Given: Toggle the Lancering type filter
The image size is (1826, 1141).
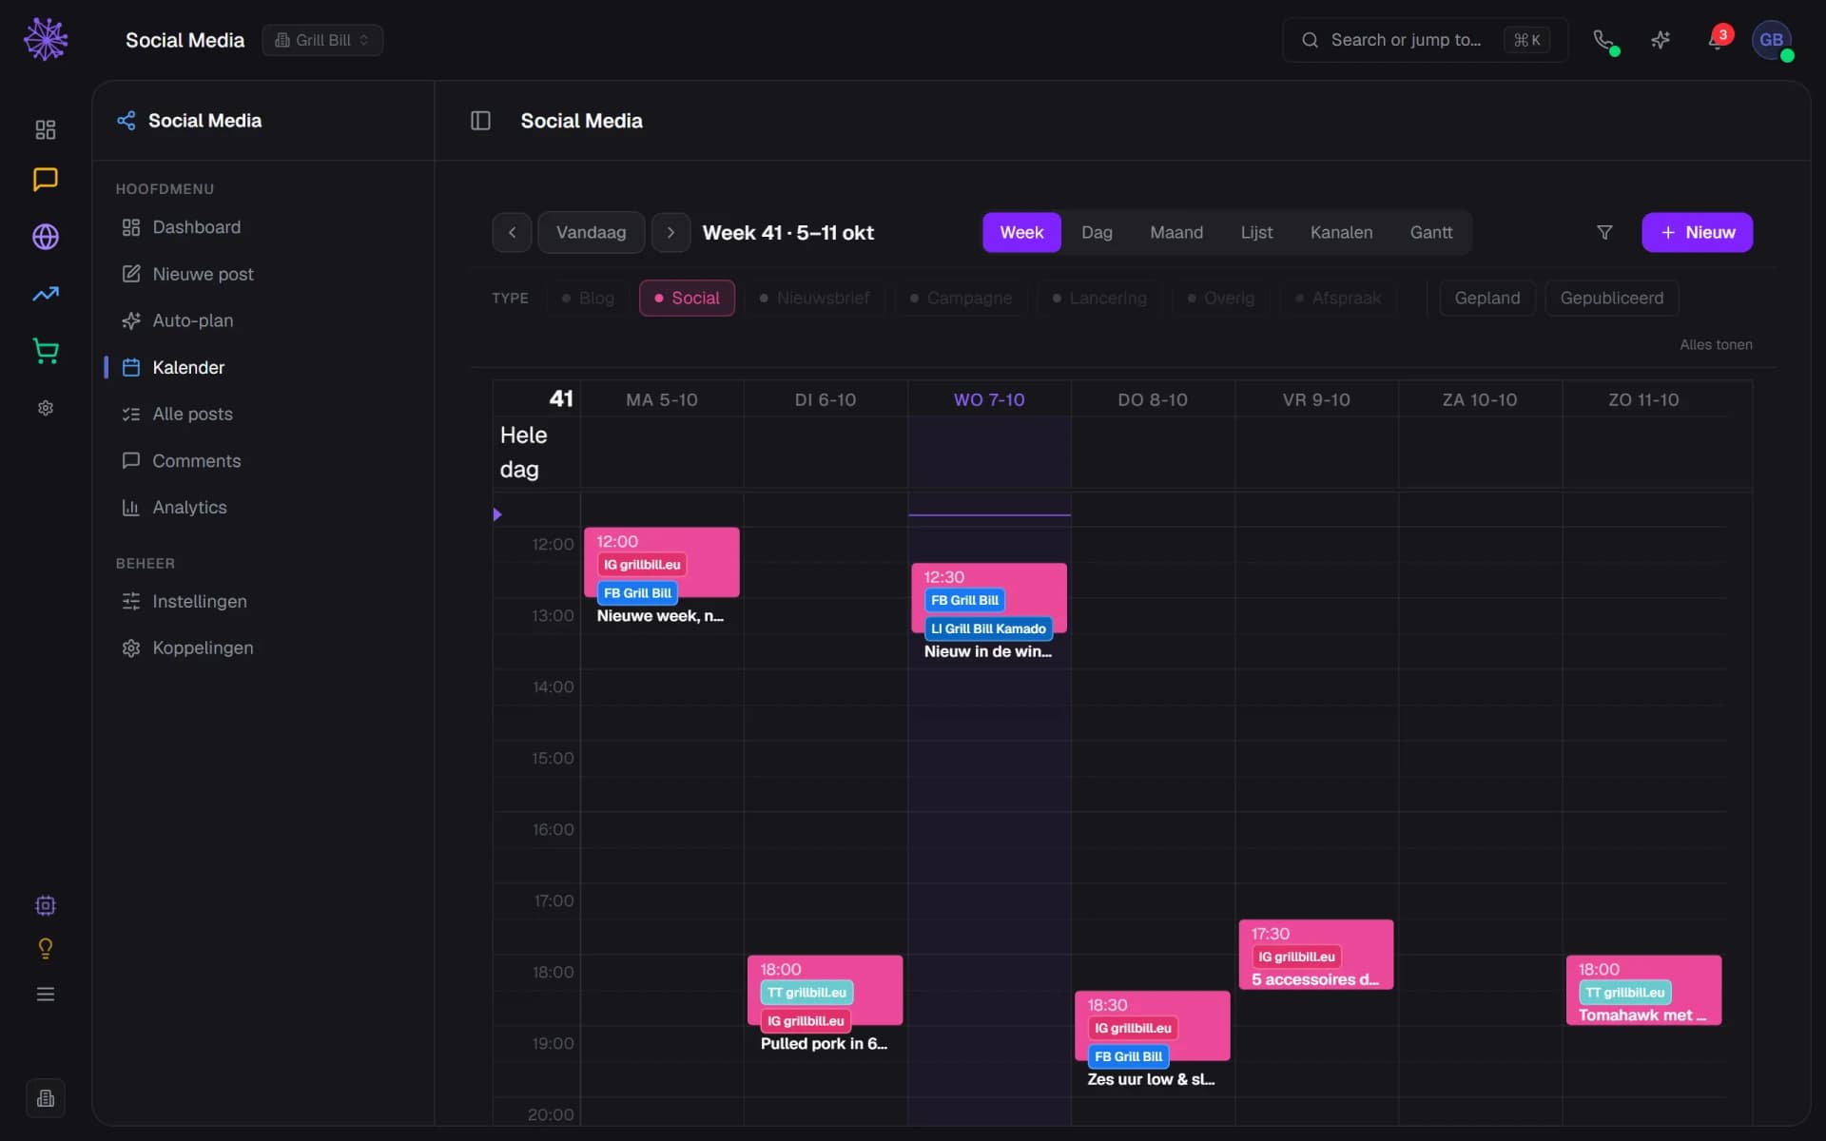Looking at the screenshot, I should coord(1099,298).
